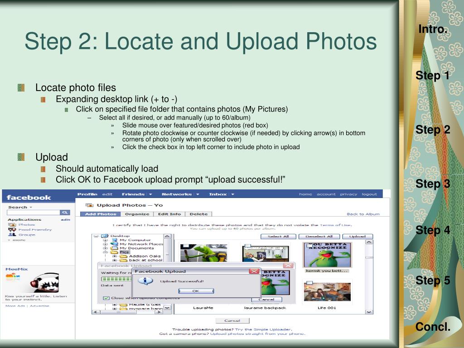Check the box on Life 001 photo

click(x=309, y=283)
